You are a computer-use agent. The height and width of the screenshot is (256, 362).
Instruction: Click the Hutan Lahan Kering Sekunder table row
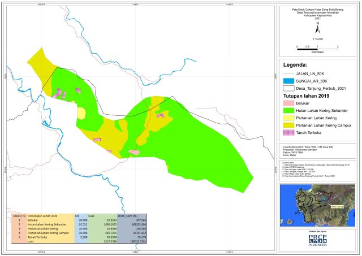[x=79, y=224]
